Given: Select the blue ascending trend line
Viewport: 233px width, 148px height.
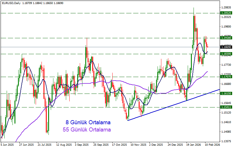Looking at the screenshot, I should tap(174, 105).
